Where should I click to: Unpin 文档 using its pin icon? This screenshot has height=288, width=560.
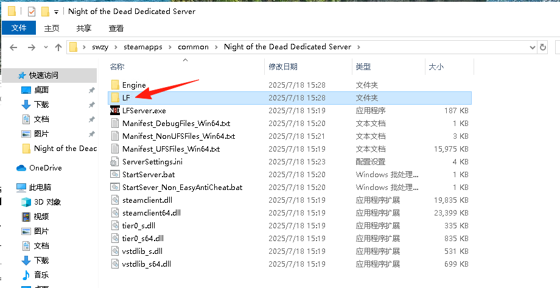point(91,119)
